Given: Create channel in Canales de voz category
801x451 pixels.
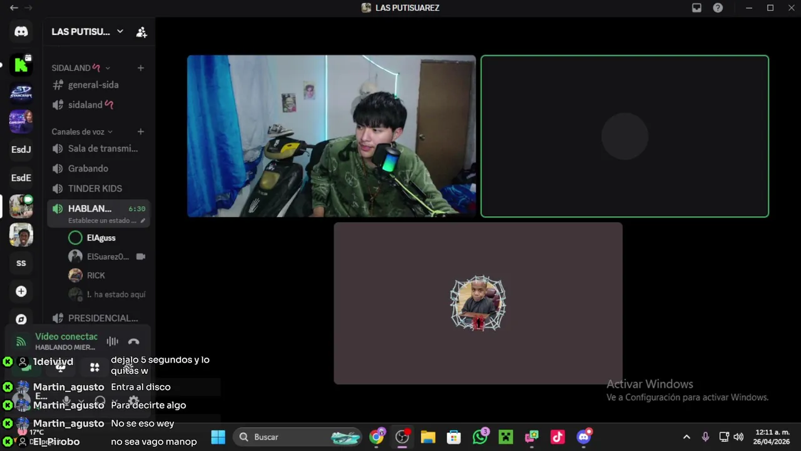Looking at the screenshot, I should [x=141, y=132].
